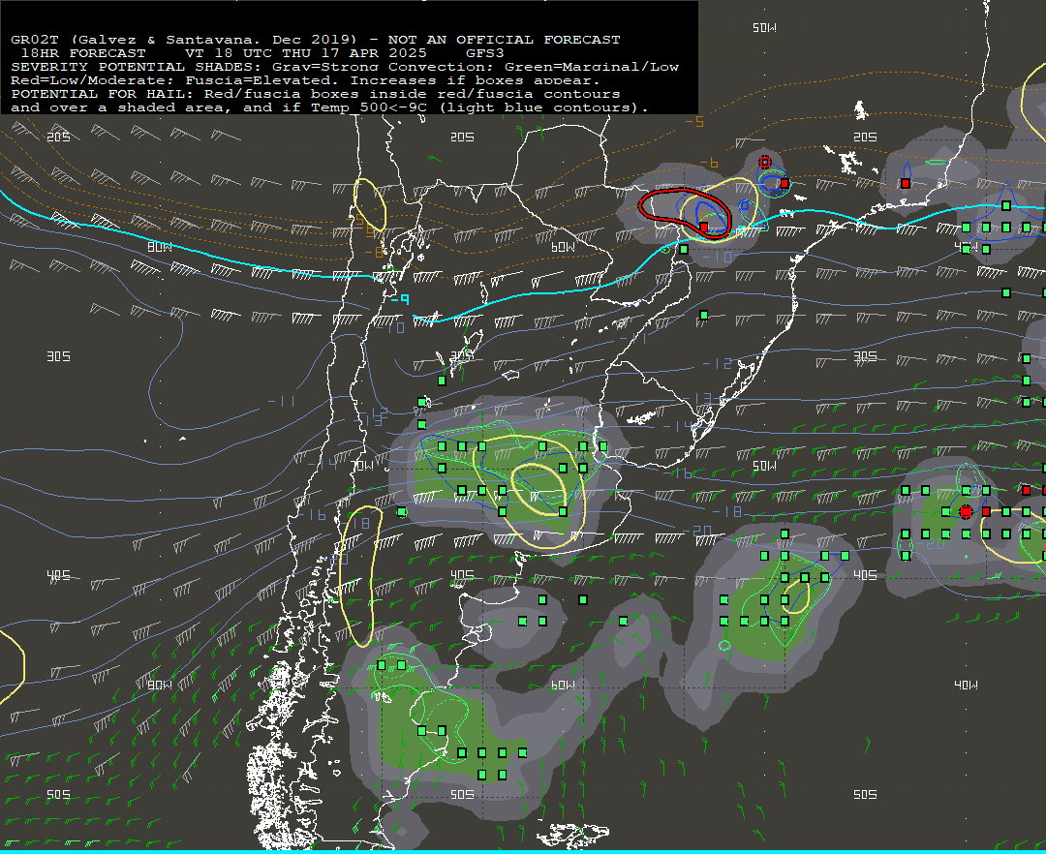The width and height of the screenshot is (1046, 854).
Task: Click the blue "-12" temperature contour label
Action: 718,364
